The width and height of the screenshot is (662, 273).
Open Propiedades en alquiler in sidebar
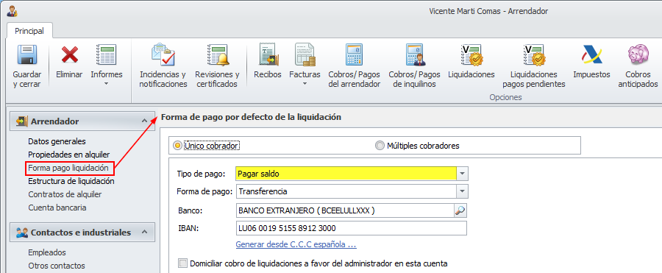[69, 155]
